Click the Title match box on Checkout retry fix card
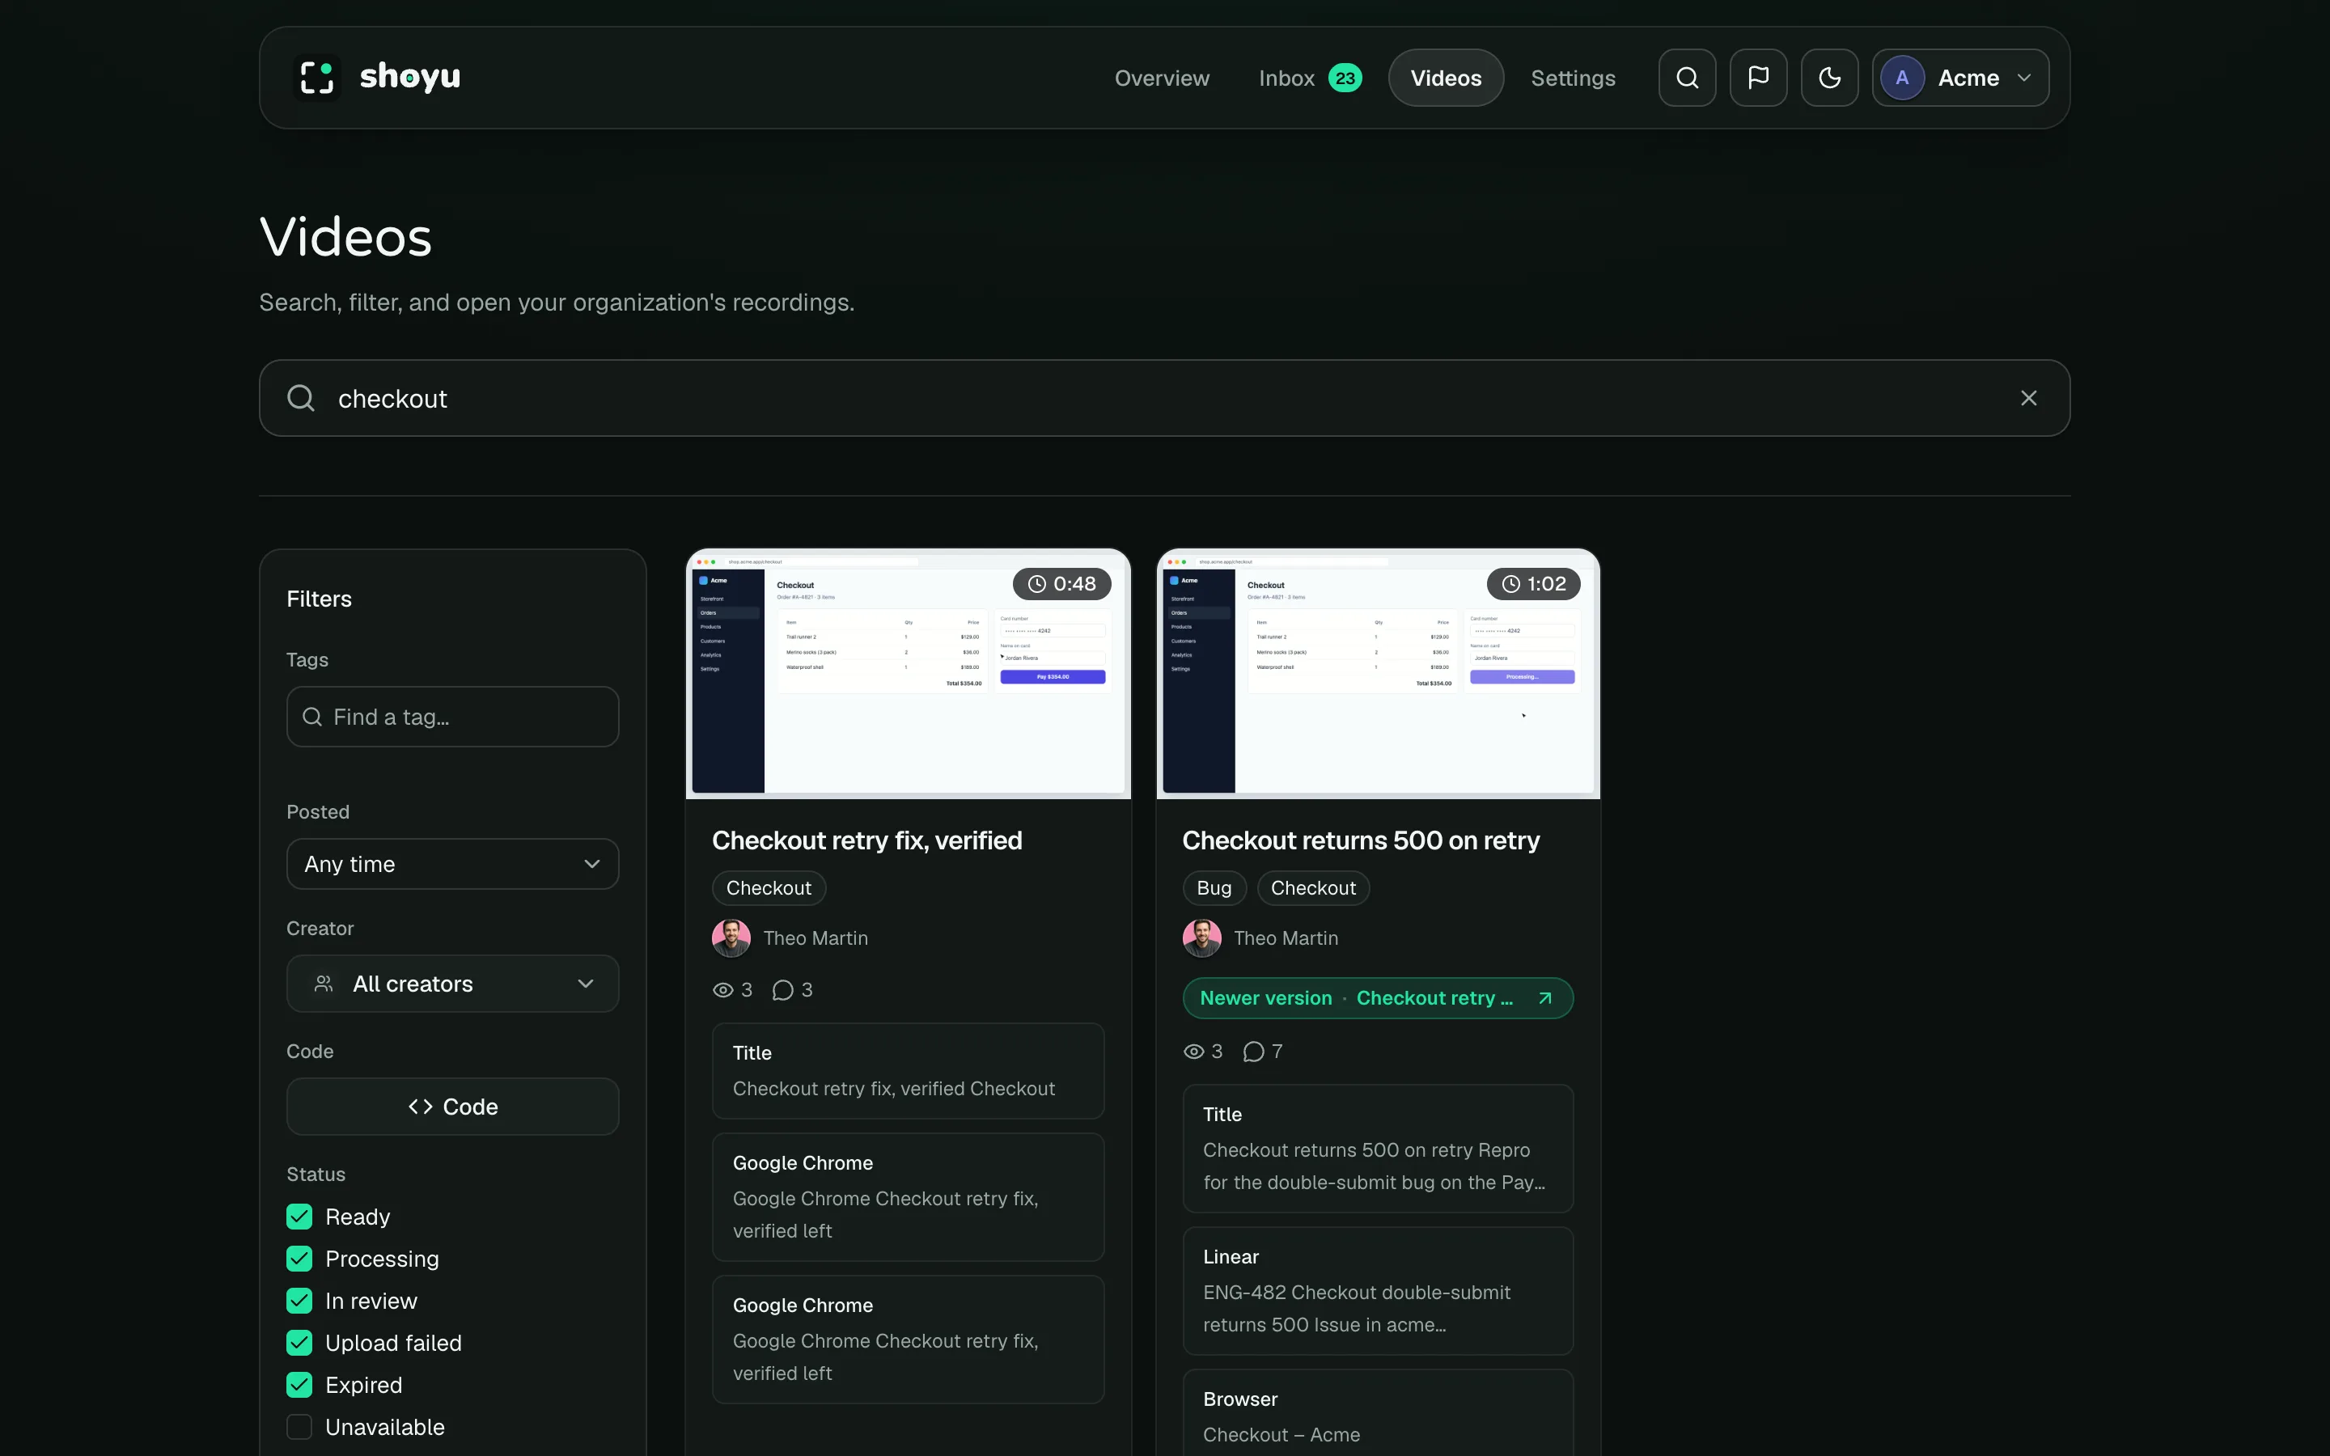The image size is (2330, 1456). (908, 1071)
